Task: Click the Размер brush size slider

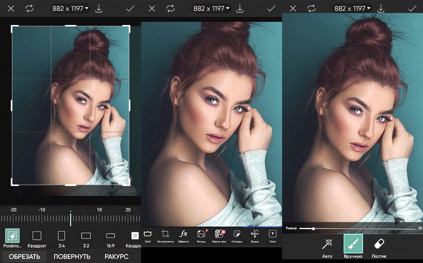Action: click(357, 229)
